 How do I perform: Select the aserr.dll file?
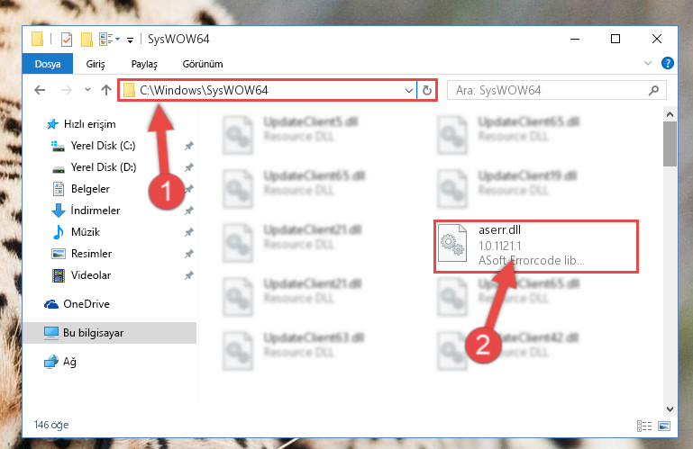click(535, 246)
